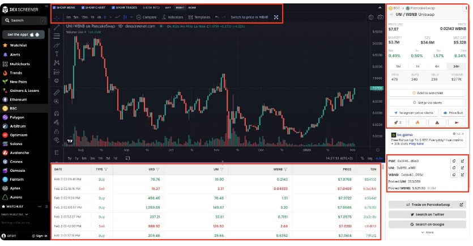
Task: Click Add to watchlist button
Action: pyautogui.click(x=427, y=93)
